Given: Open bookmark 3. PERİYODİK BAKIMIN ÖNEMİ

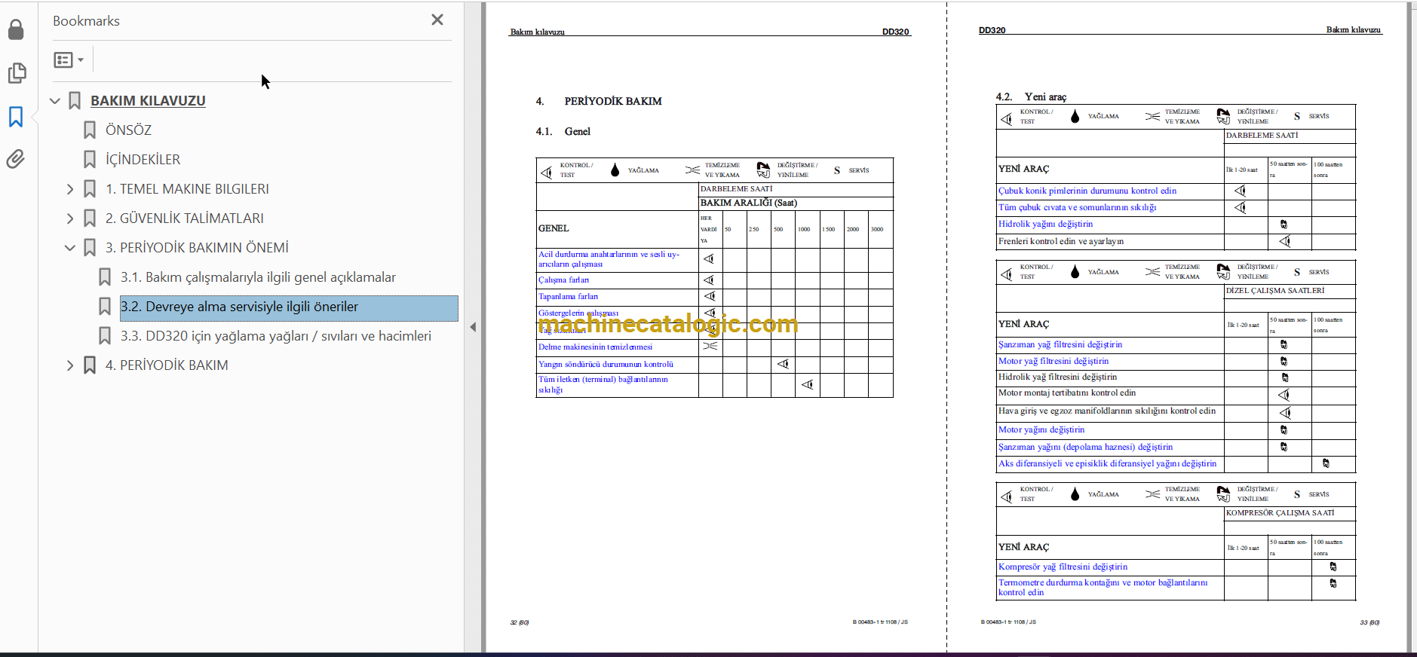Looking at the screenshot, I should [197, 248].
